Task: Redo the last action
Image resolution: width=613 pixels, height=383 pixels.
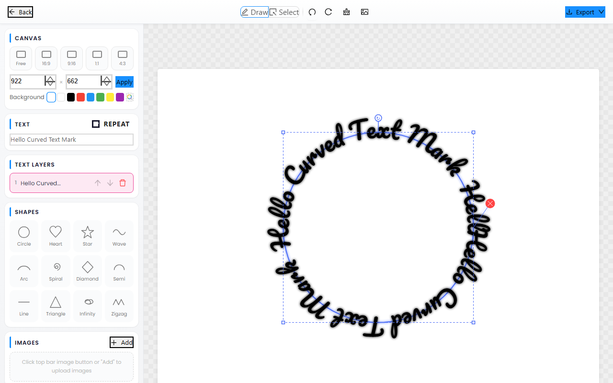Action: [x=329, y=12]
